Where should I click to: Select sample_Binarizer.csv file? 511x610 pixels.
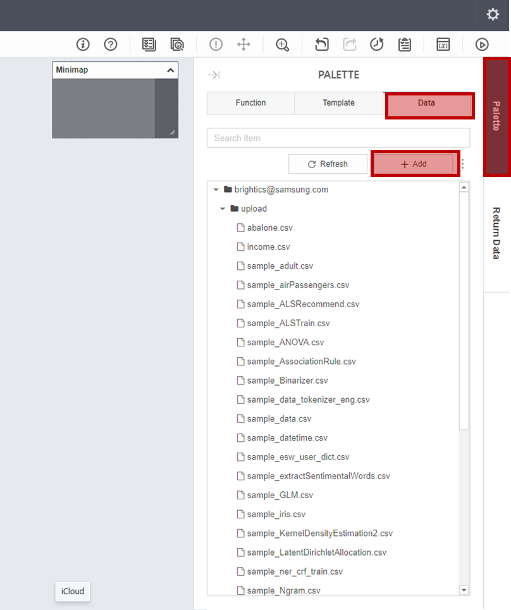click(x=287, y=380)
